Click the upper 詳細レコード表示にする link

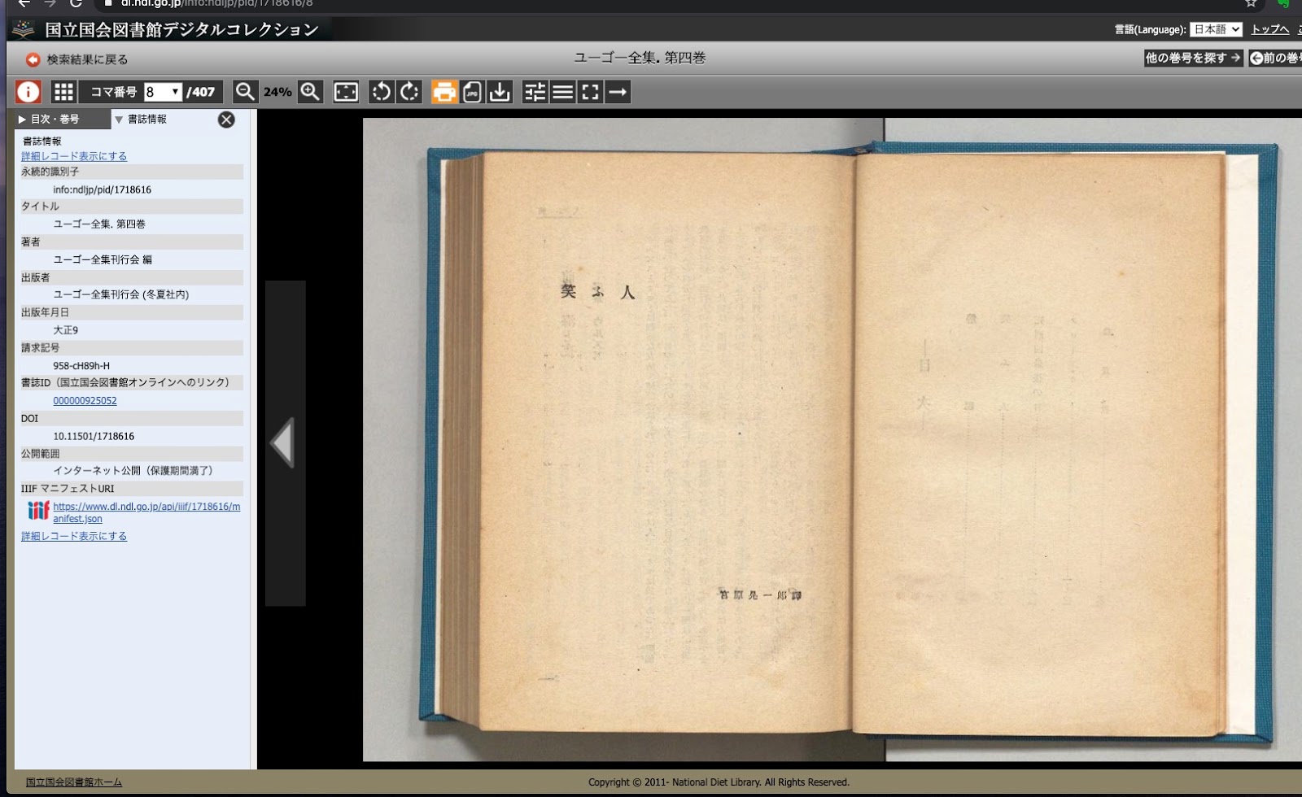point(74,156)
